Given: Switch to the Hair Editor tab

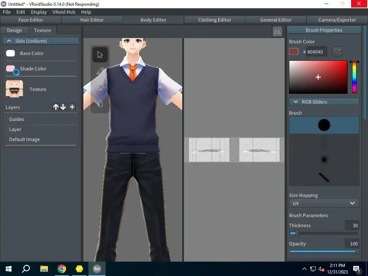Looking at the screenshot, I should point(92,20).
